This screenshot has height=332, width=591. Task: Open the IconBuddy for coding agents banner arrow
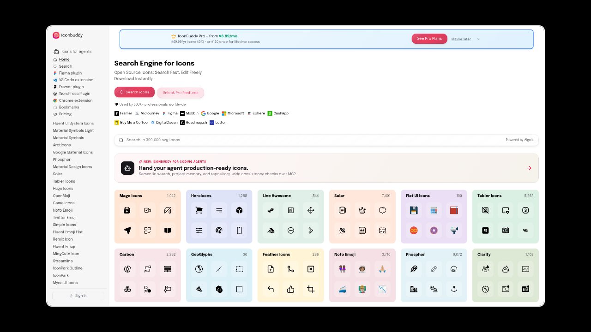point(529,168)
